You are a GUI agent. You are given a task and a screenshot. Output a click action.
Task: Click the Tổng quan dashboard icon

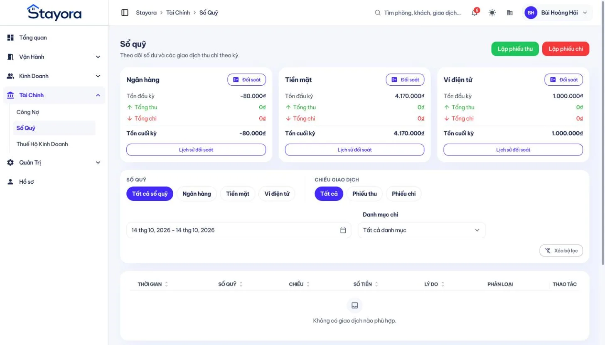coord(10,38)
